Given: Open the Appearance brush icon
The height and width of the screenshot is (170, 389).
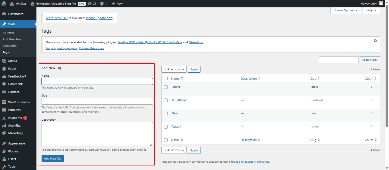Looking at the screenshot, I should click(x=4, y=143).
